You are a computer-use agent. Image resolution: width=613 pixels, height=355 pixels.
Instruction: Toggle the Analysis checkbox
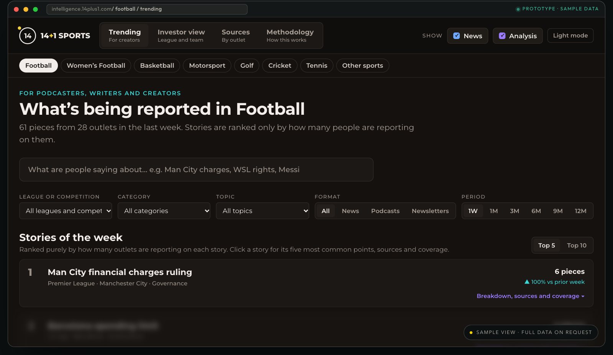(x=502, y=36)
